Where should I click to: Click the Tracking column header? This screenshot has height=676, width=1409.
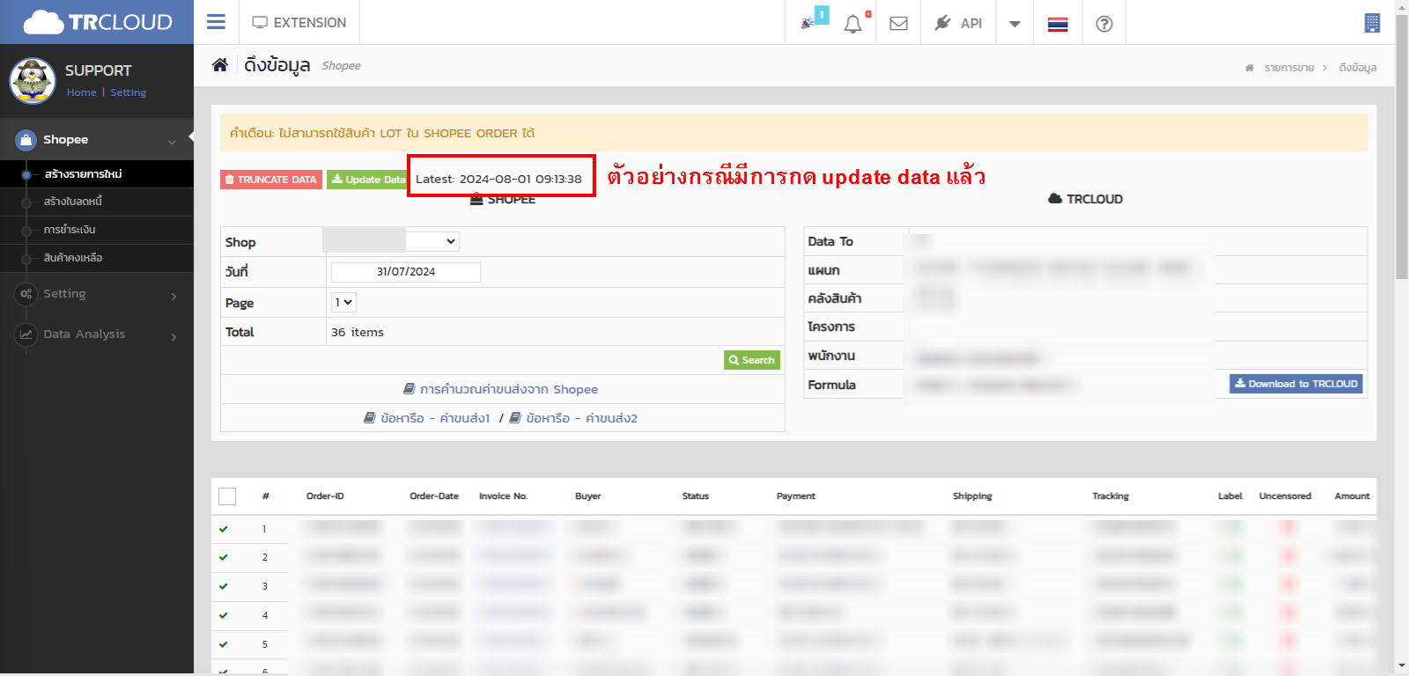click(x=1110, y=496)
